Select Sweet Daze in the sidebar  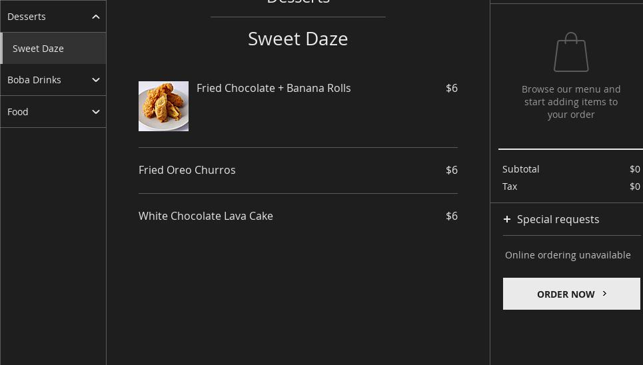(39, 49)
